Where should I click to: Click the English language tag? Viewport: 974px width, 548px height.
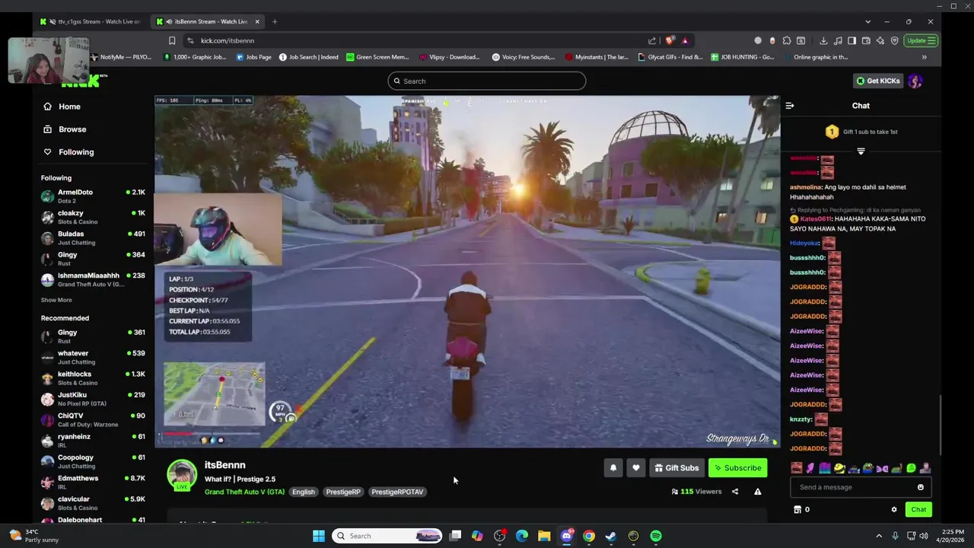304,492
